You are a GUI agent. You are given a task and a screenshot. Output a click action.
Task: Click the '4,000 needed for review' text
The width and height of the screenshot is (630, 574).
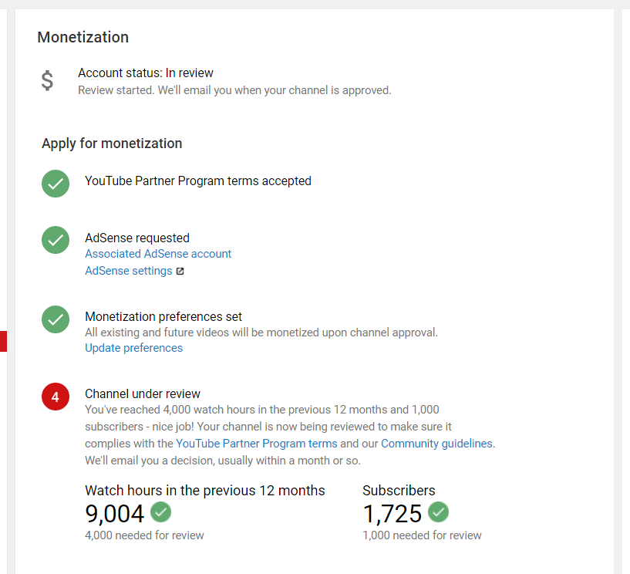(x=144, y=535)
